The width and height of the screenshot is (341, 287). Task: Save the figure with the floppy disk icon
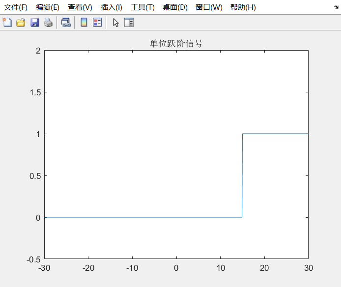(x=34, y=23)
